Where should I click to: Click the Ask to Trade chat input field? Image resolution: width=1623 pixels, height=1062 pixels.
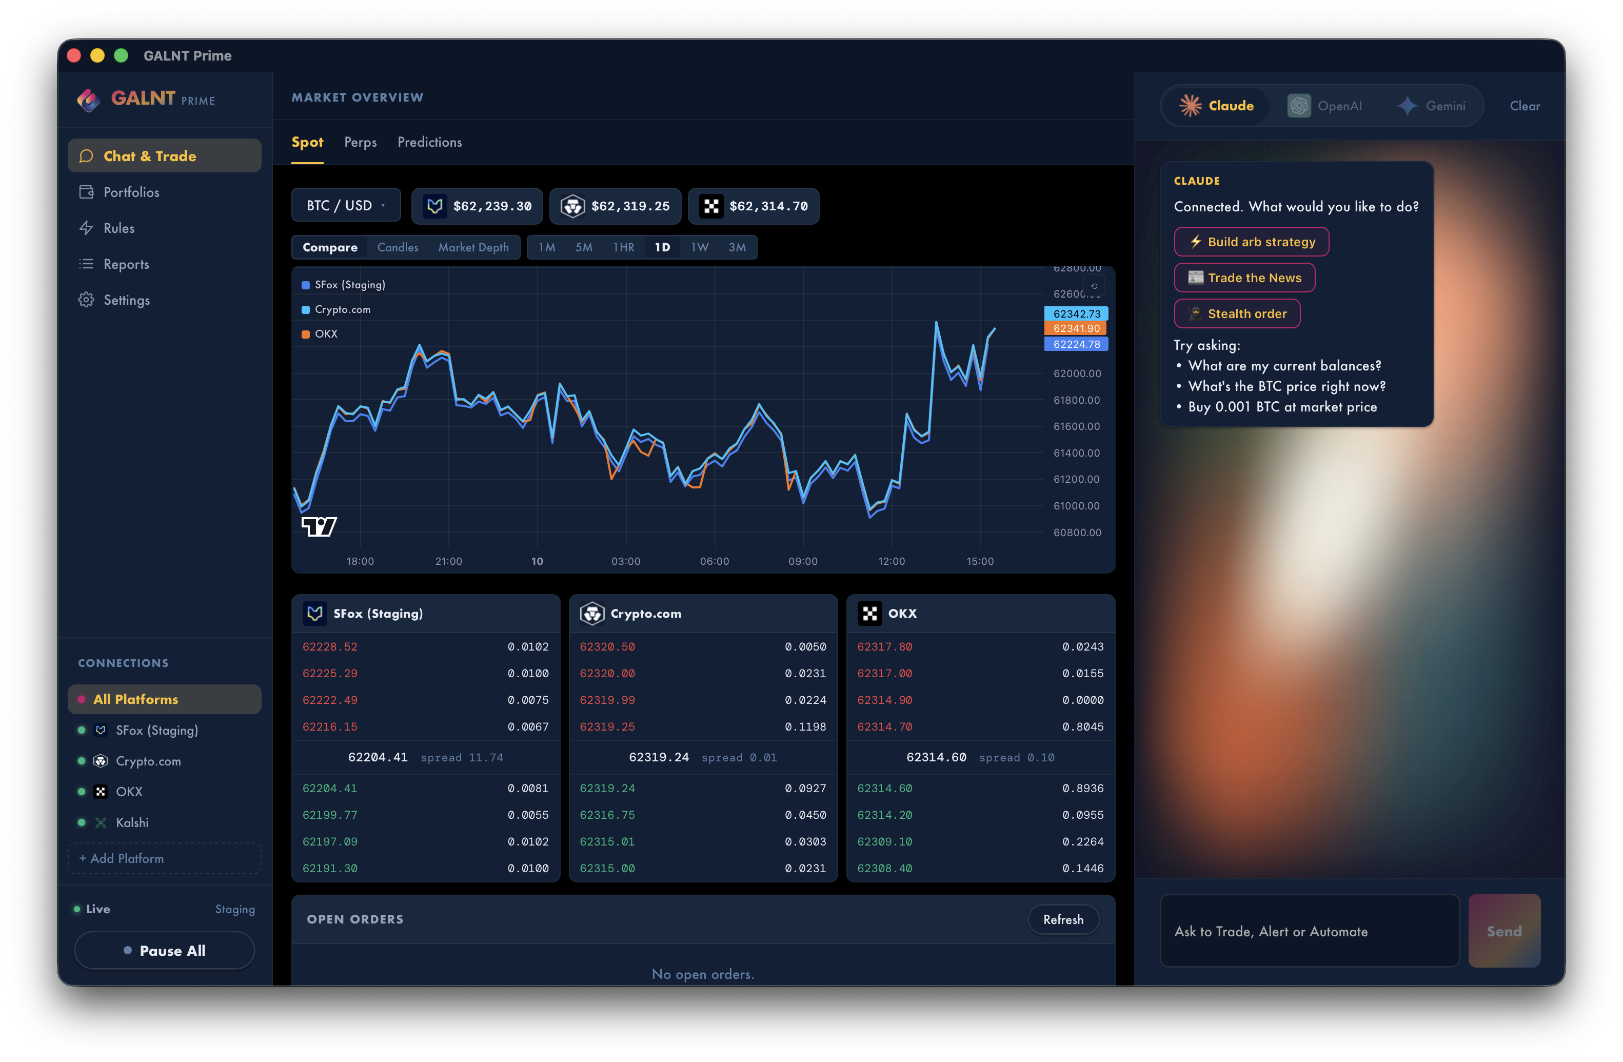[1309, 931]
